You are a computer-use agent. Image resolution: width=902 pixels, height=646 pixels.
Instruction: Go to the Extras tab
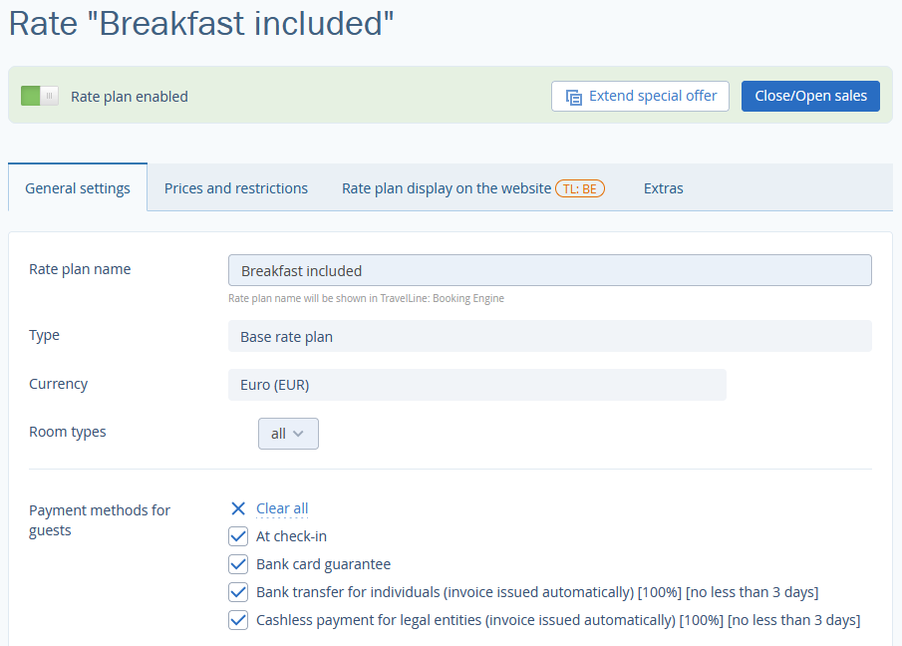click(x=663, y=188)
